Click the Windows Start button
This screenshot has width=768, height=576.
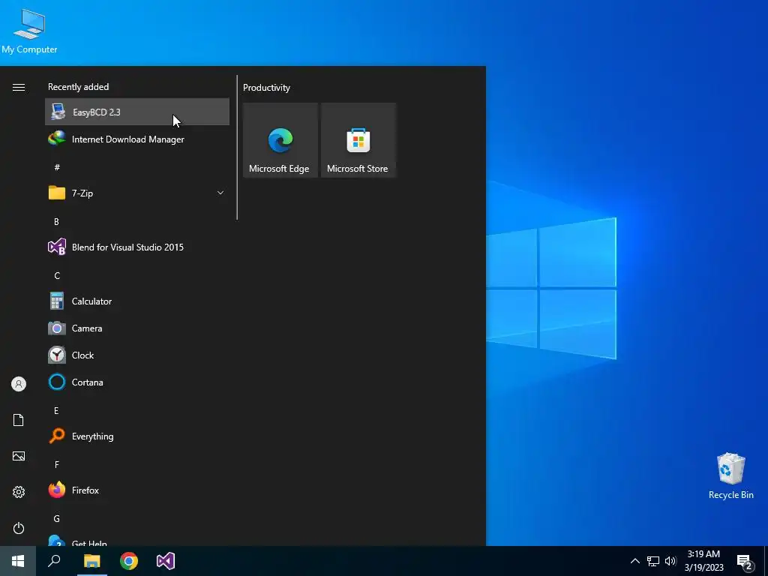18,561
